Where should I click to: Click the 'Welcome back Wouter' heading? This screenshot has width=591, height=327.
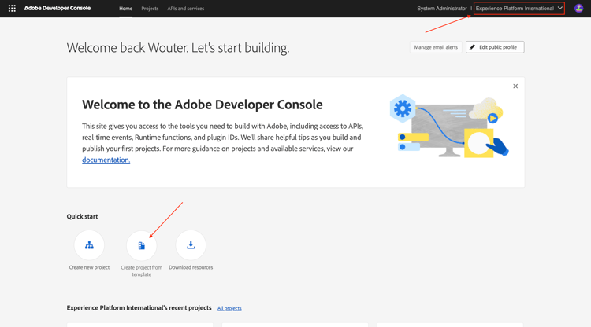pos(178,48)
